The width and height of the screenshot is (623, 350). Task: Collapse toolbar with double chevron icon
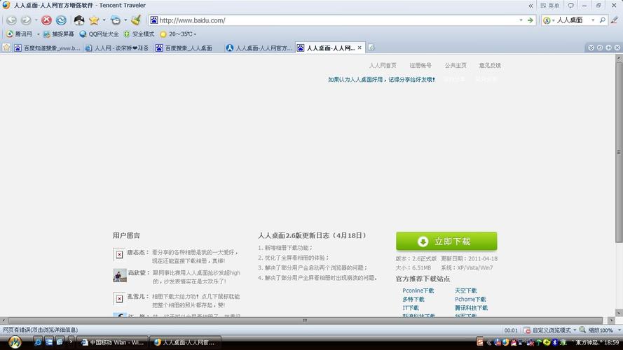point(530,6)
